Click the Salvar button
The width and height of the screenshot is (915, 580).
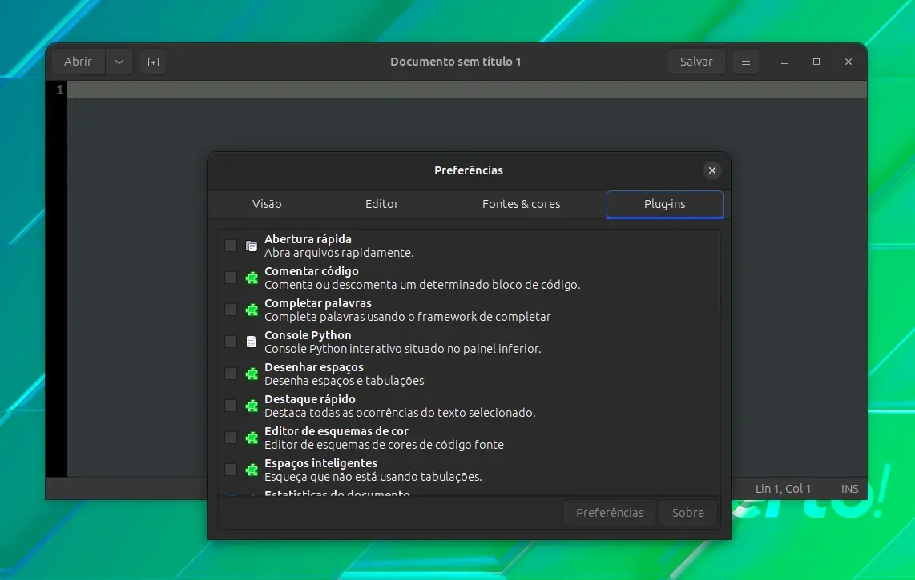tap(696, 62)
